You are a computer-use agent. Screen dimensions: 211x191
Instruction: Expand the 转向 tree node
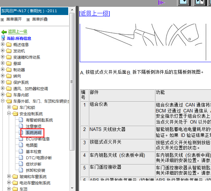click(2, 76)
